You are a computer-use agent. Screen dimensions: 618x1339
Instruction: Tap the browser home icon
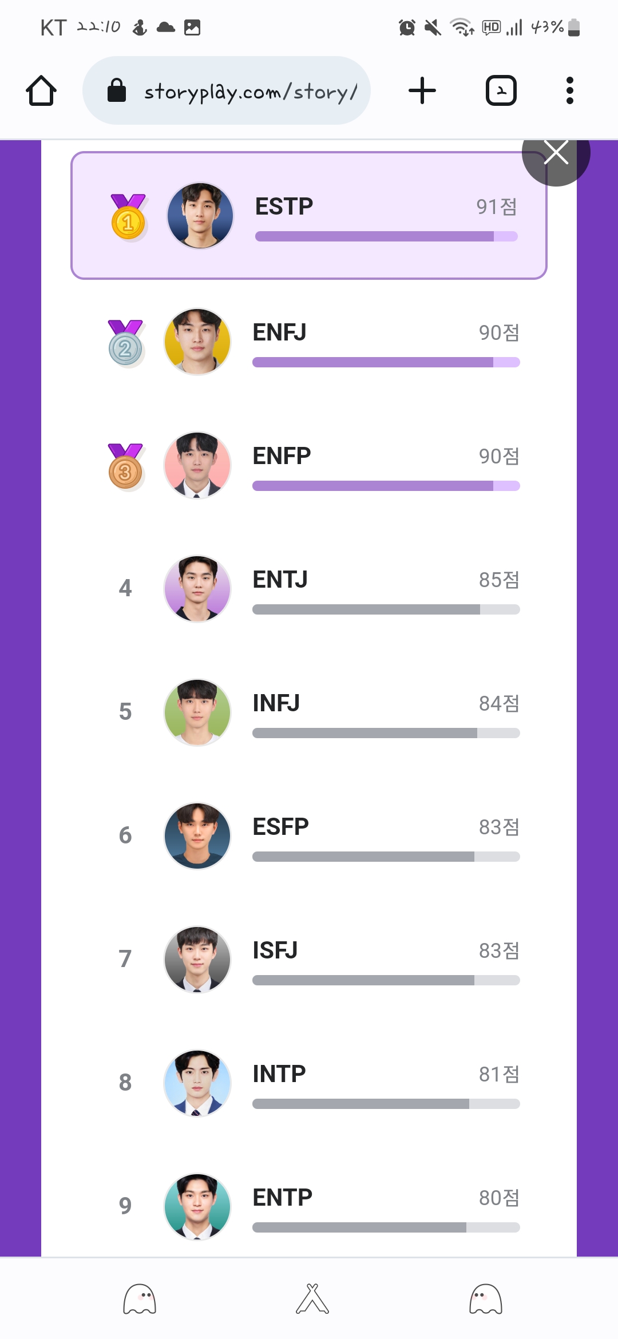pyautogui.click(x=41, y=90)
